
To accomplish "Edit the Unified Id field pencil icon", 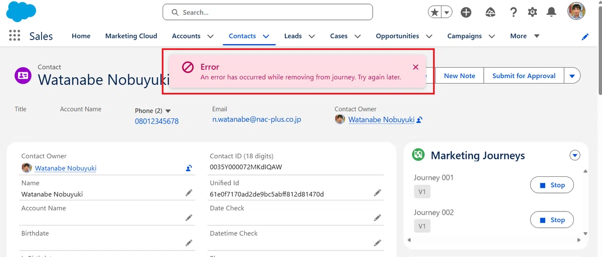I will tap(377, 193).
